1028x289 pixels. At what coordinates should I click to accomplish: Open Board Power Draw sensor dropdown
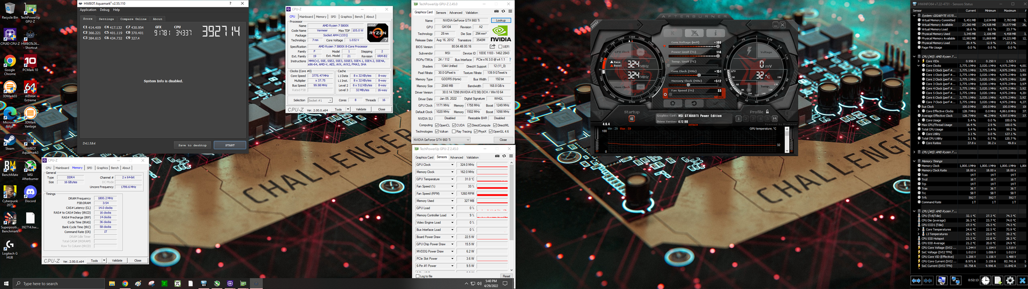(452, 237)
